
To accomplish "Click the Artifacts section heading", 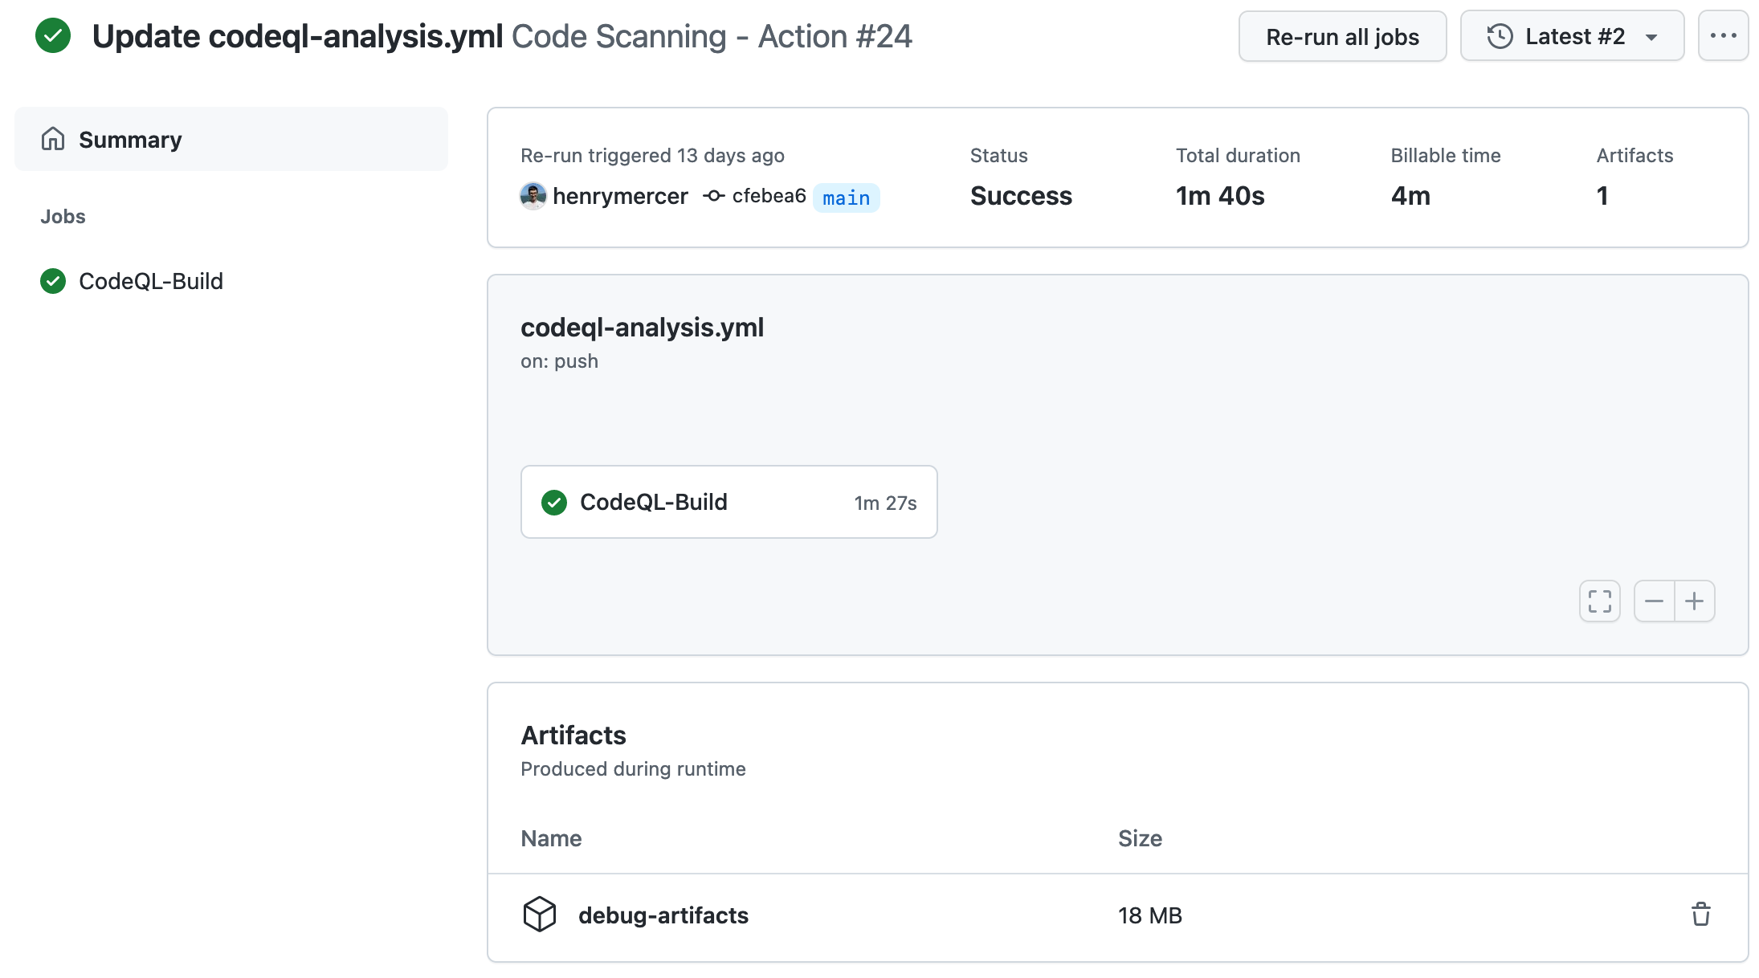I will tap(573, 736).
